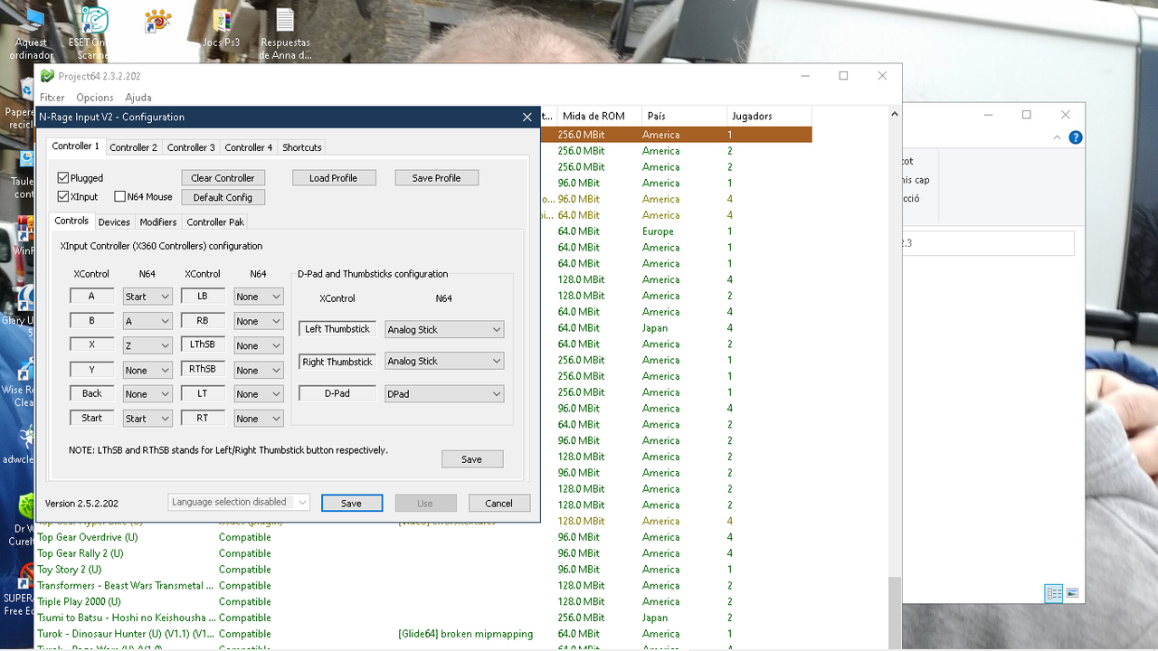The height and width of the screenshot is (651, 1158).
Task: Open N64 mapping dropdown for Start button
Action: click(x=147, y=419)
